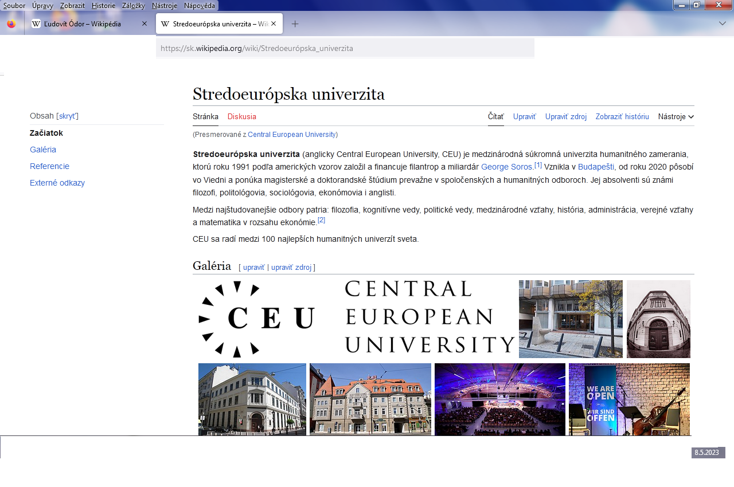Jump to Začiatok in contents
Image resolution: width=734 pixels, height=487 pixels.
pos(46,133)
